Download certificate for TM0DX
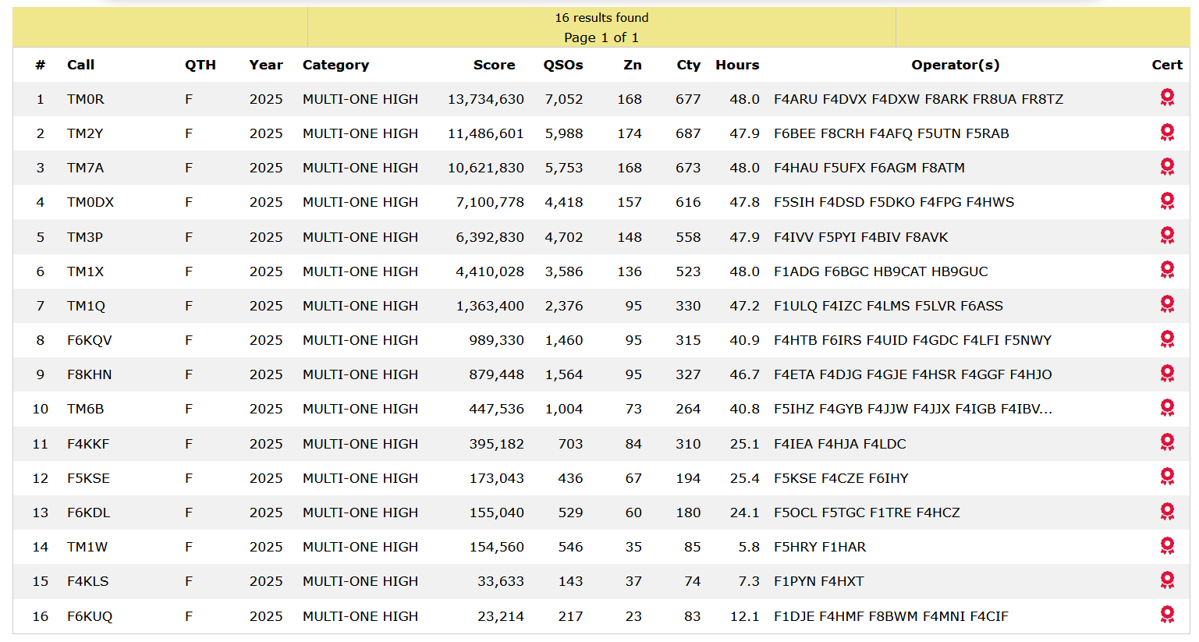The image size is (1199, 642). pyautogui.click(x=1167, y=201)
